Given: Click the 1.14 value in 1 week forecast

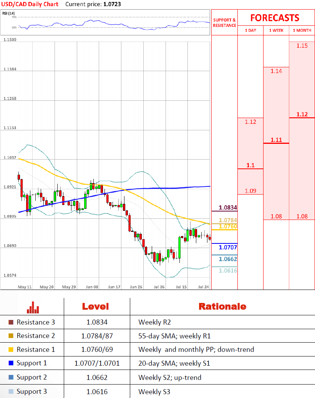Looking at the screenshot, I should 276,71.
